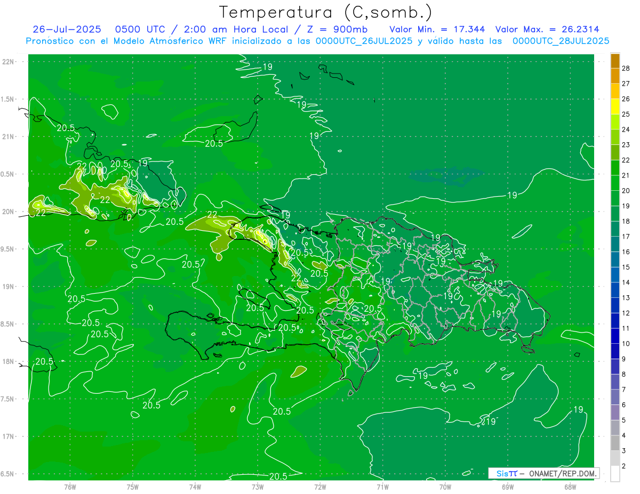
Task: Click the '17N' latitude axis label
Action: click(x=8, y=436)
